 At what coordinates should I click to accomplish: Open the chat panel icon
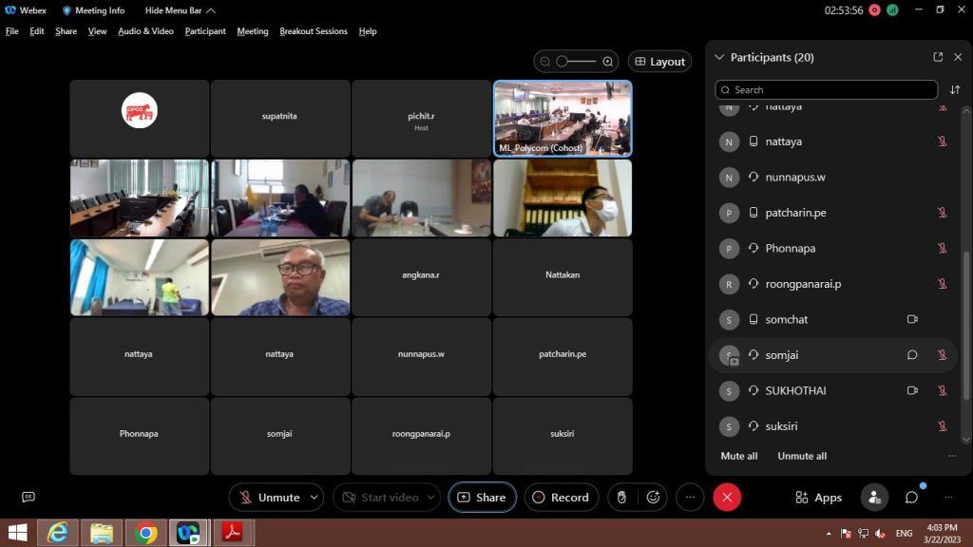pyautogui.click(x=911, y=497)
